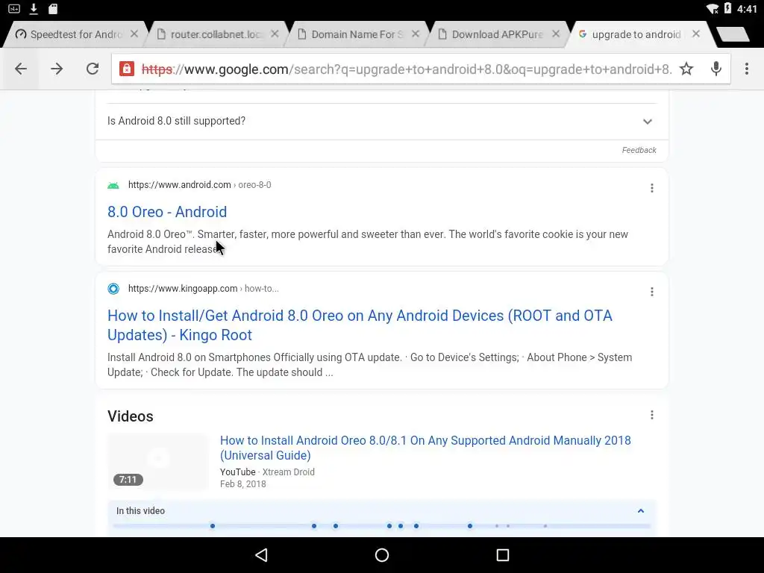Tap the Android recent apps square
The height and width of the screenshot is (573, 764).
point(503,555)
